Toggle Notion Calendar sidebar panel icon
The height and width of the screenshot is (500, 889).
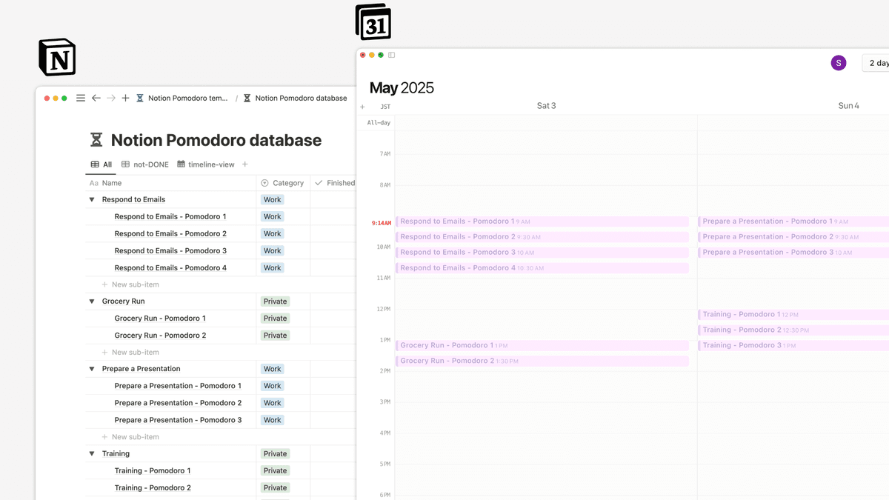[392, 55]
